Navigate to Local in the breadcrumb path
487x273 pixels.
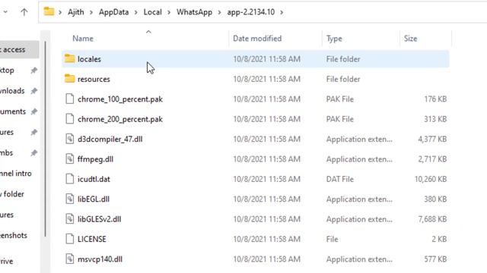tap(152, 12)
